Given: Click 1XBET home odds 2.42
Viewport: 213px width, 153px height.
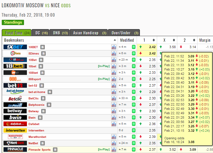Looking at the screenshot, I should tap(152, 47).
